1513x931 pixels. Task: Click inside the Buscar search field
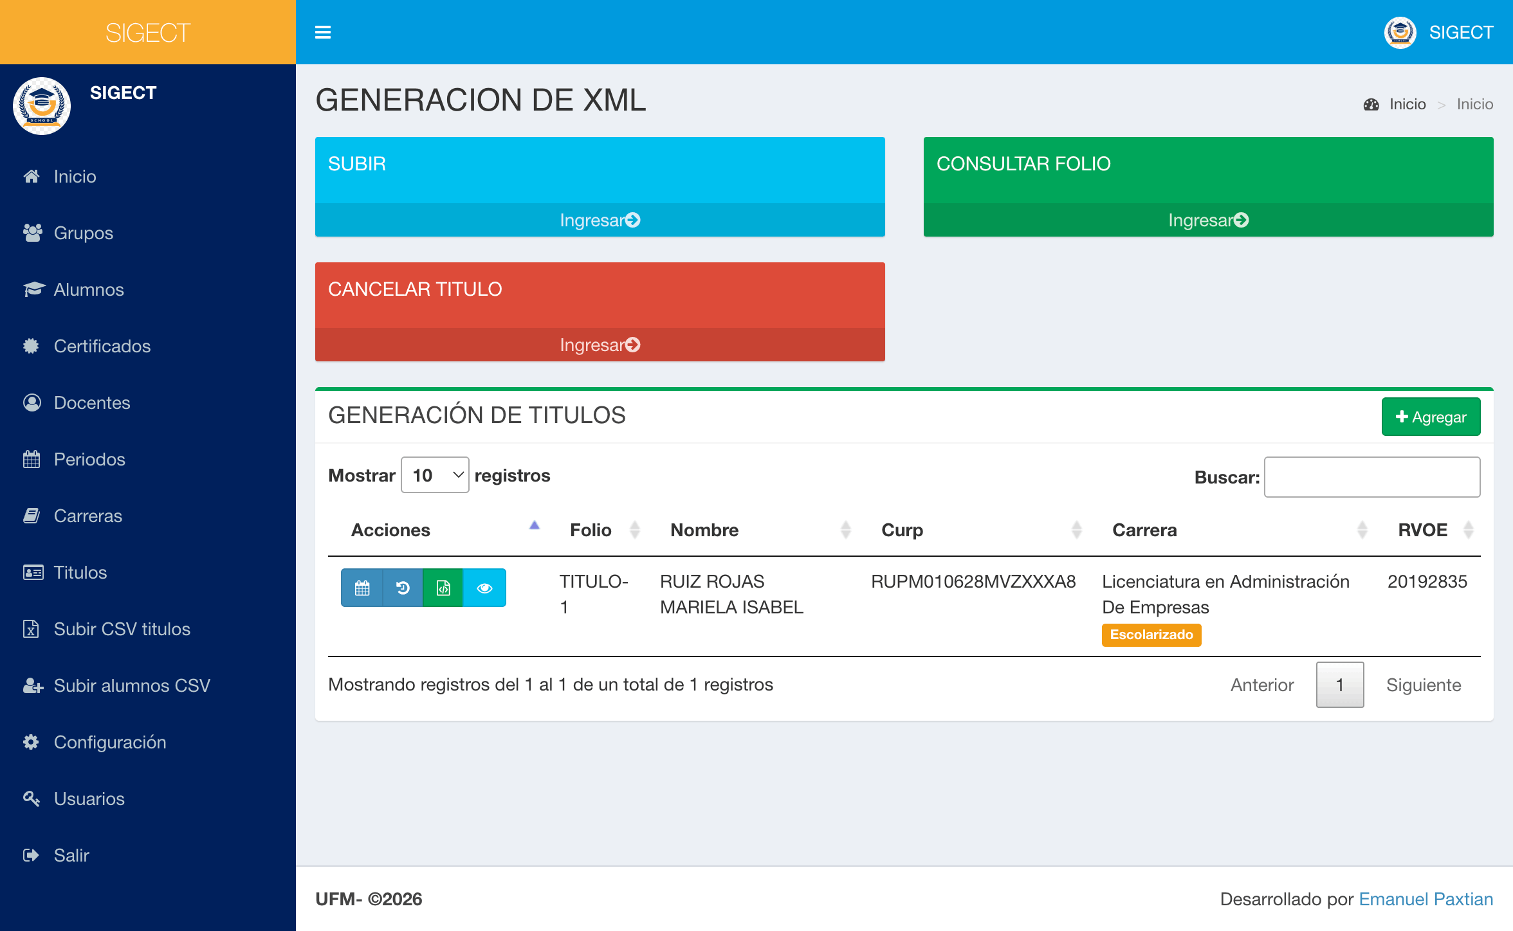(x=1372, y=476)
